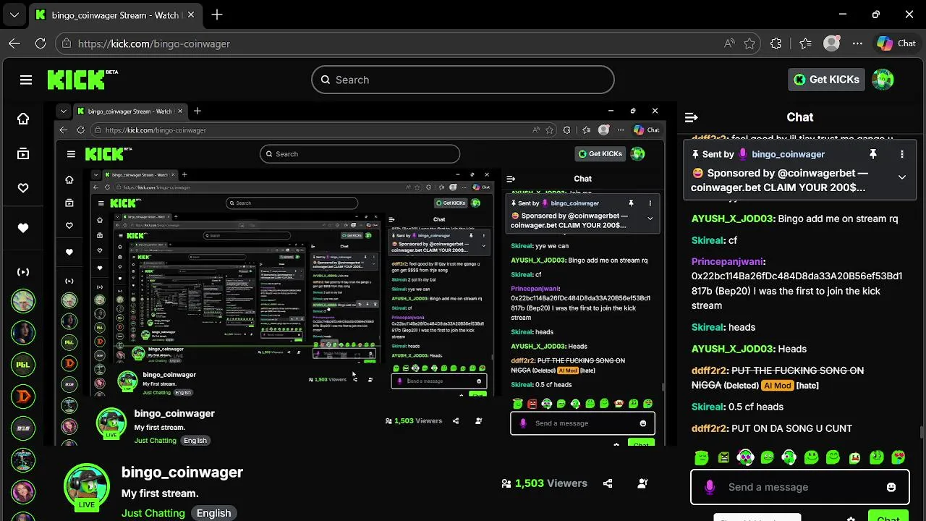Click the browser Extensions puzzle icon
This screenshot has width=926, height=521.
tap(776, 43)
